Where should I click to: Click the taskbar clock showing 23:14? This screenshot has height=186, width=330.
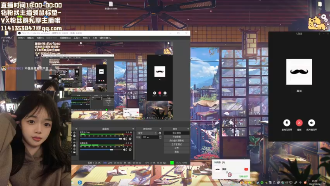pos(314,183)
